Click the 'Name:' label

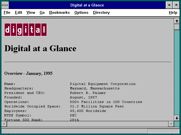(10, 84)
